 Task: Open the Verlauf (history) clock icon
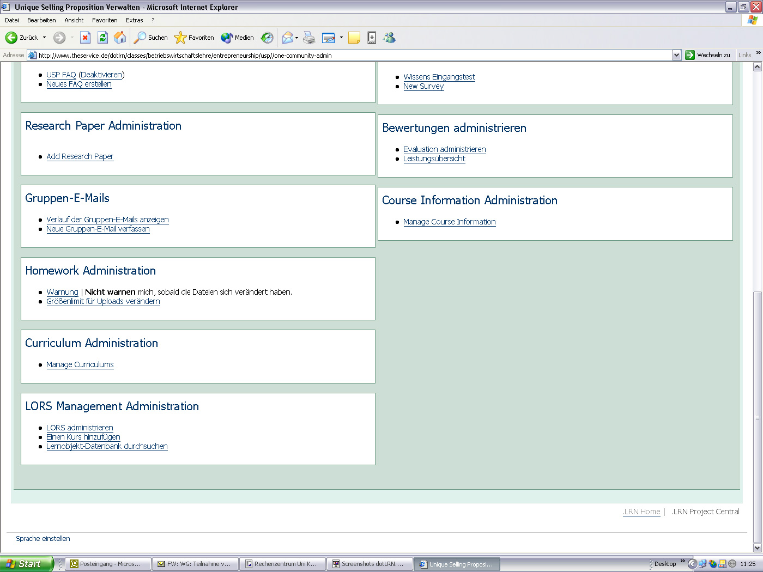pyautogui.click(x=267, y=38)
